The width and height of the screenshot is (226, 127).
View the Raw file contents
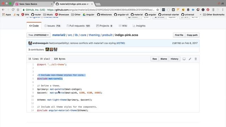155,59
